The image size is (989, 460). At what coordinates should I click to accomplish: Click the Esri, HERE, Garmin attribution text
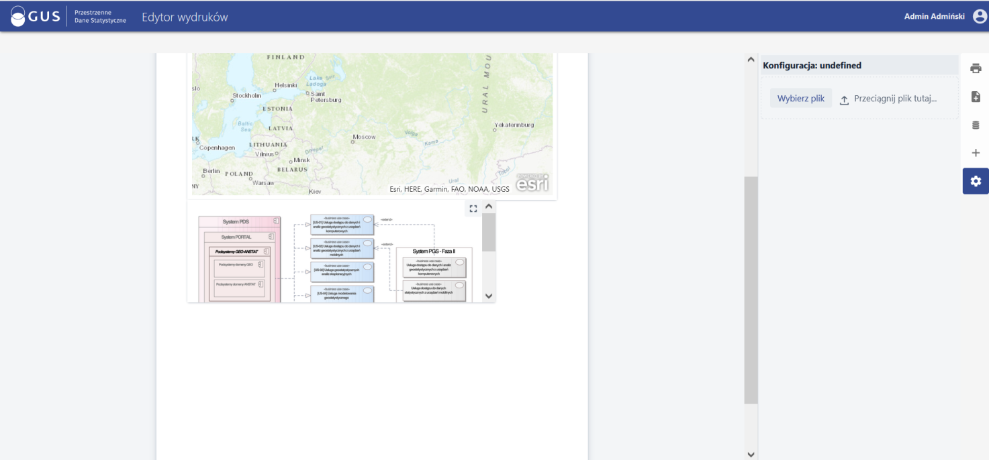pyautogui.click(x=449, y=189)
